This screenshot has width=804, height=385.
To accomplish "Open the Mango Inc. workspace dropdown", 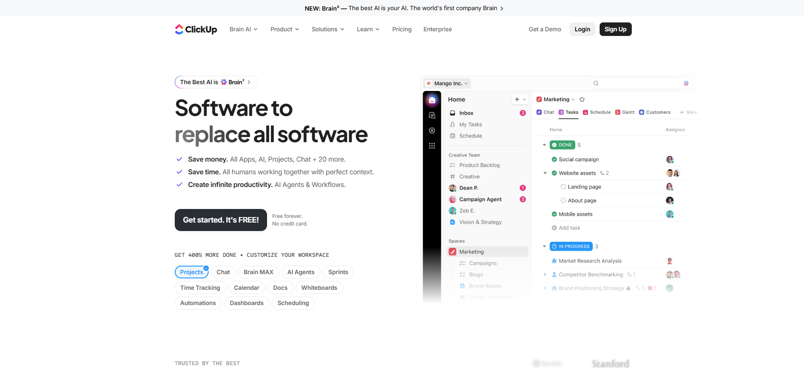I will point(448,83).
